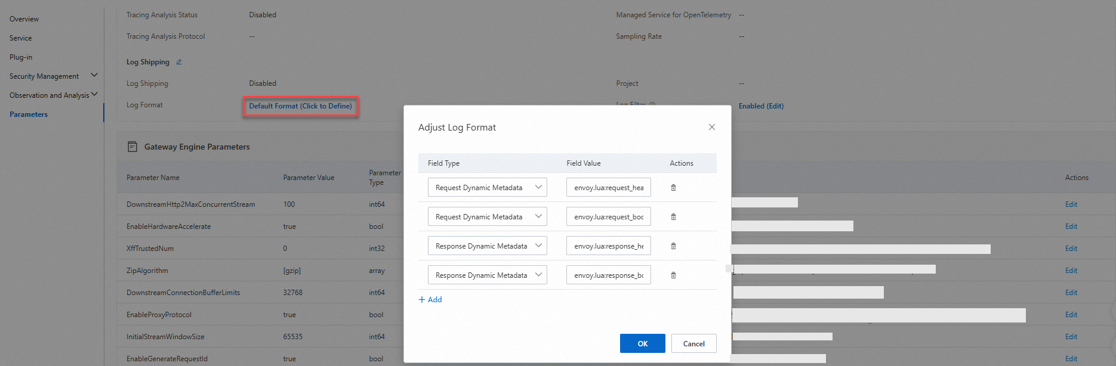Open the Overview page
This screenshot has height=366, width=1116.
(24, 19)
